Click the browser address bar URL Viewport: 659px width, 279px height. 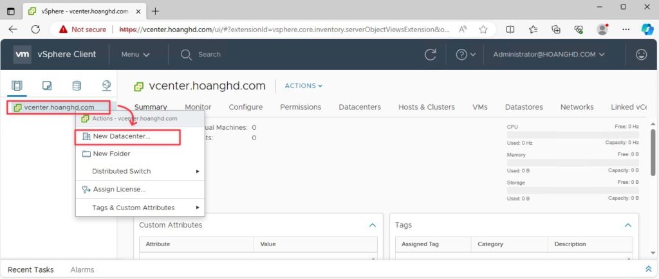pos(285,30)
